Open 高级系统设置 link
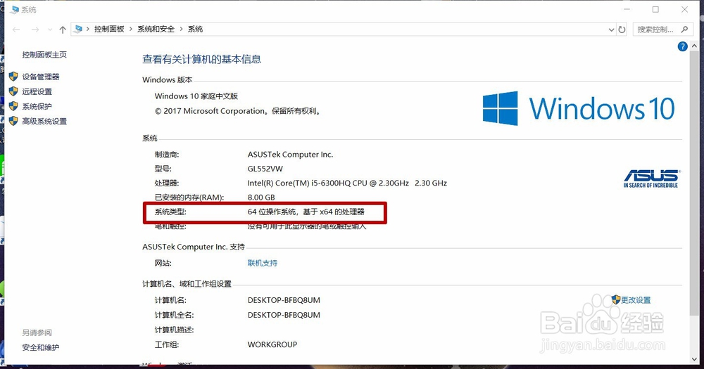 (44, 121)
